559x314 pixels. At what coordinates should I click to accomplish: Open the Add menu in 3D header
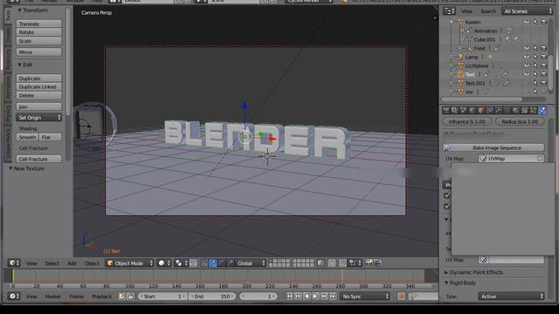72,263
